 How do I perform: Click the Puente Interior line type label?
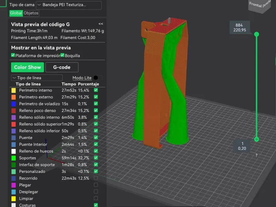click(x=33, y=144)
